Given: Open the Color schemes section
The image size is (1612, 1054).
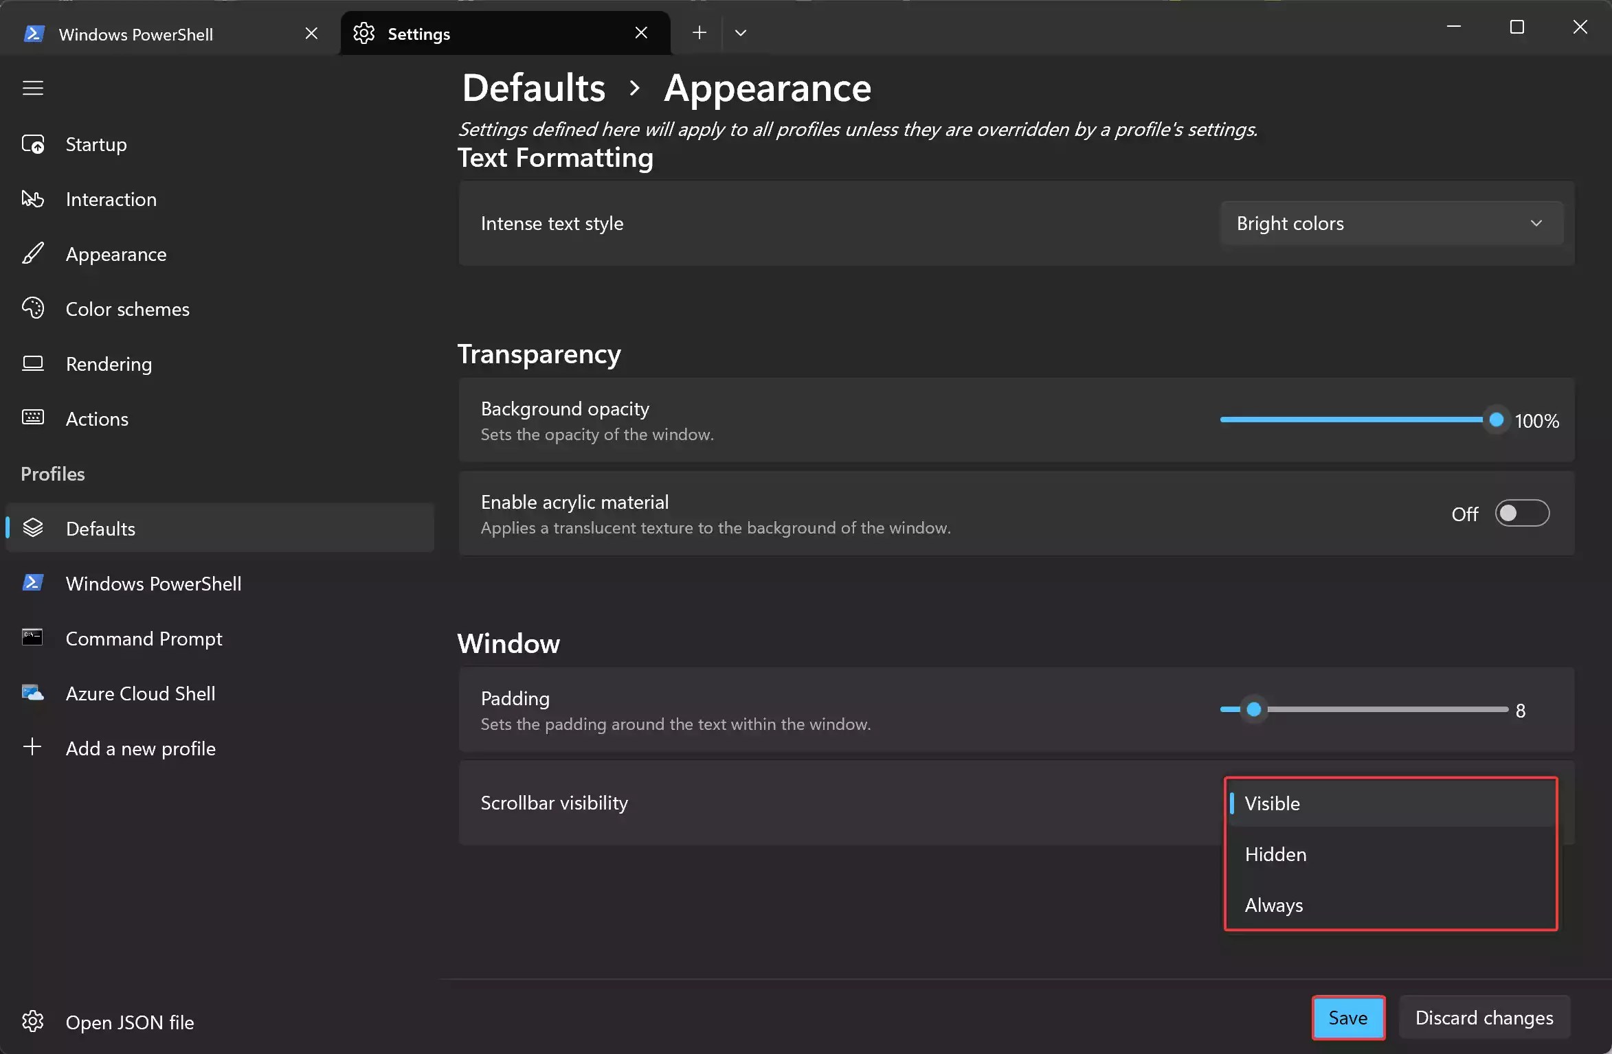Looking at the screenshot, I should 127,308.
